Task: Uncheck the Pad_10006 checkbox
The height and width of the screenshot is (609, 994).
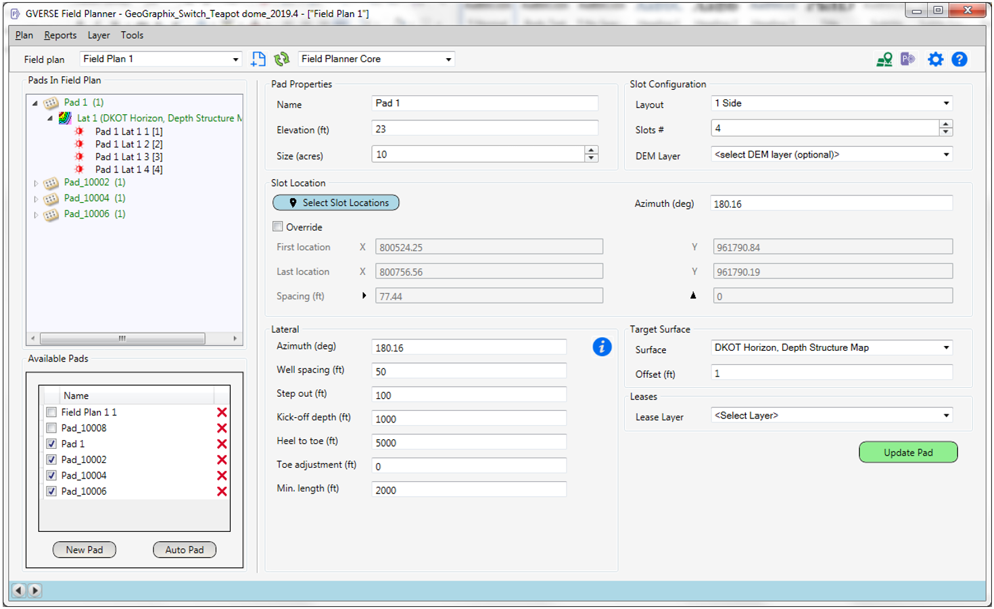Action: pyautogui.click(x=51, y=491)
